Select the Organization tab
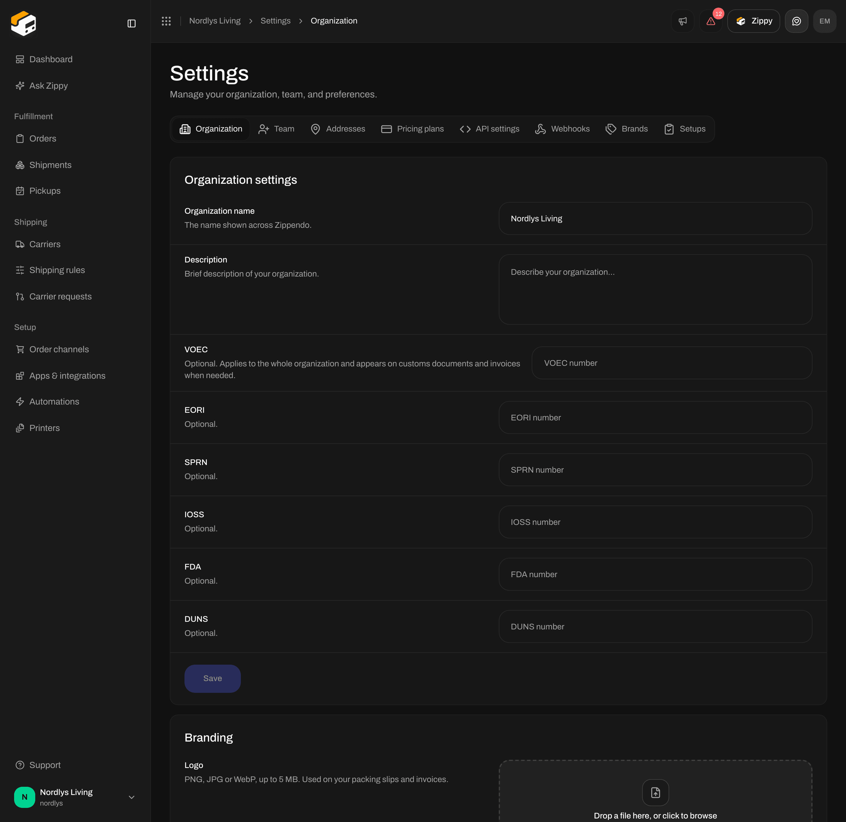 (211, 129)
